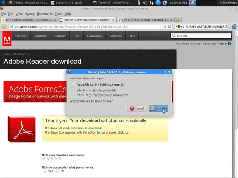Open Help in Adobe navigation bar
238x178 pixels.
click(76, 36)
